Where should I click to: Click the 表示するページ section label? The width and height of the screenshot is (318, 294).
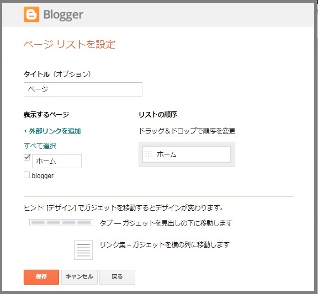(x=46, y=115)
